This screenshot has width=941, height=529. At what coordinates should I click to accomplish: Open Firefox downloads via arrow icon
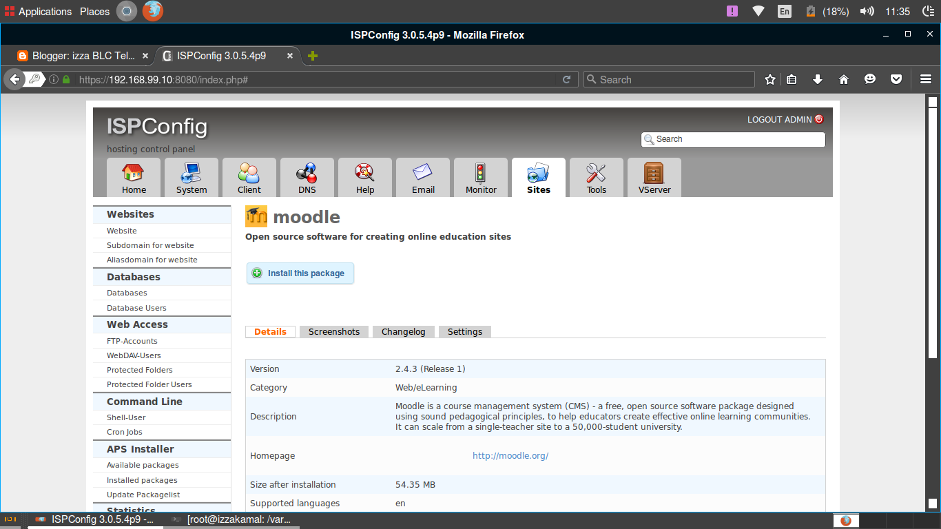818,79
